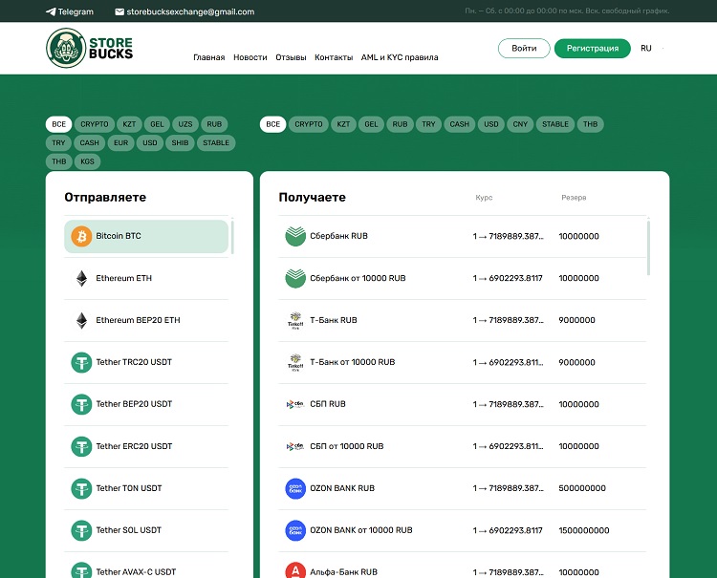
Task: Enable the SHIB filter chip
Action: 180,143
